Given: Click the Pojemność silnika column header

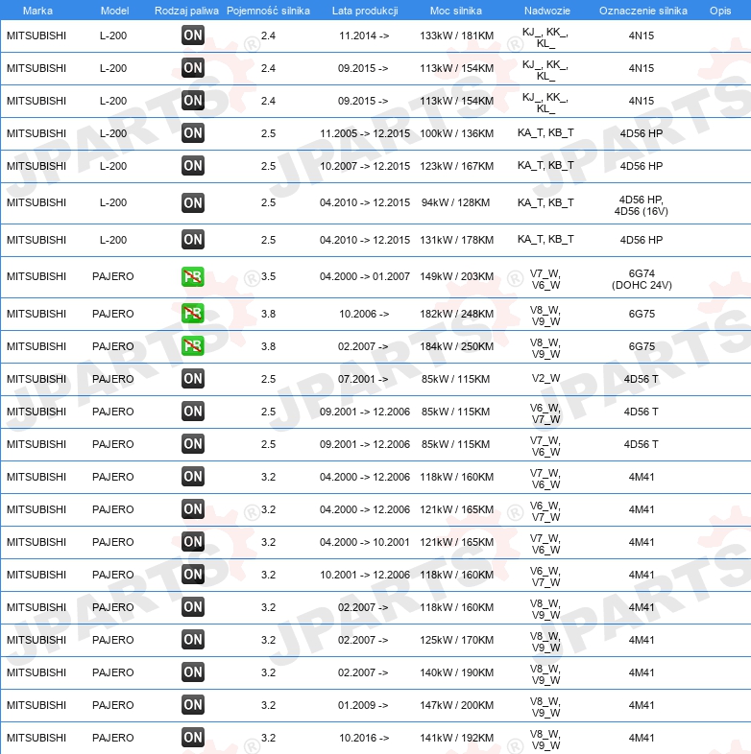Looking at the screenshot, I should [x=268, y=11].
